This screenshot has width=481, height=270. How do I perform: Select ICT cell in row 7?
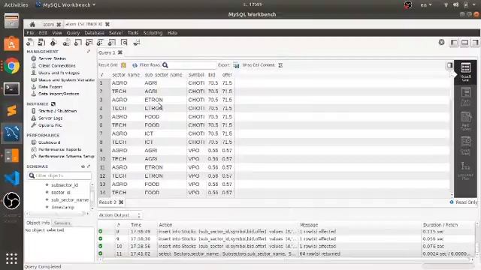pyautogui.click(x=149, y=133)
